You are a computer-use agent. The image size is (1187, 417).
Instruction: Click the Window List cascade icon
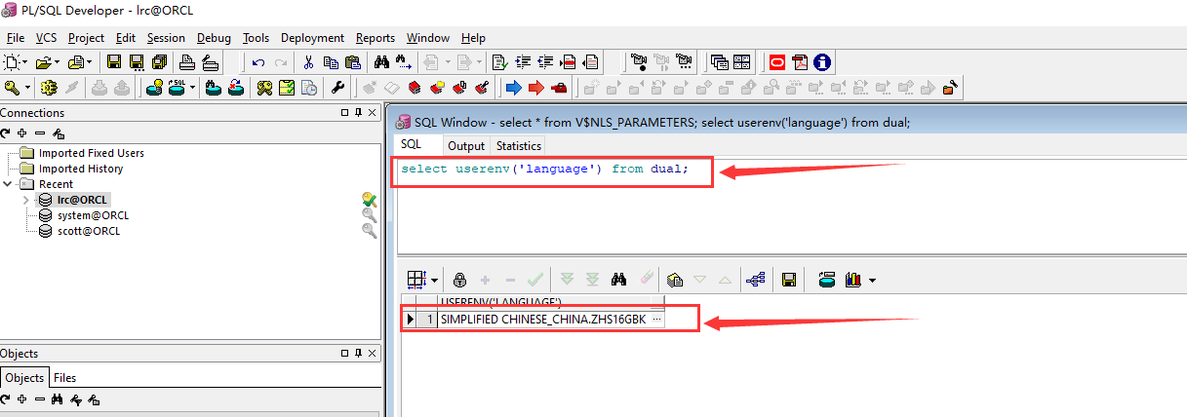720,62
